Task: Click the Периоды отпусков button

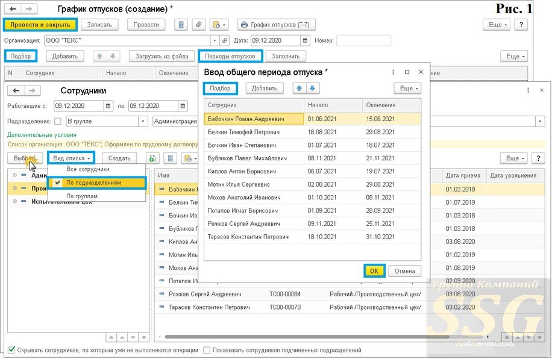Action: 230,56
